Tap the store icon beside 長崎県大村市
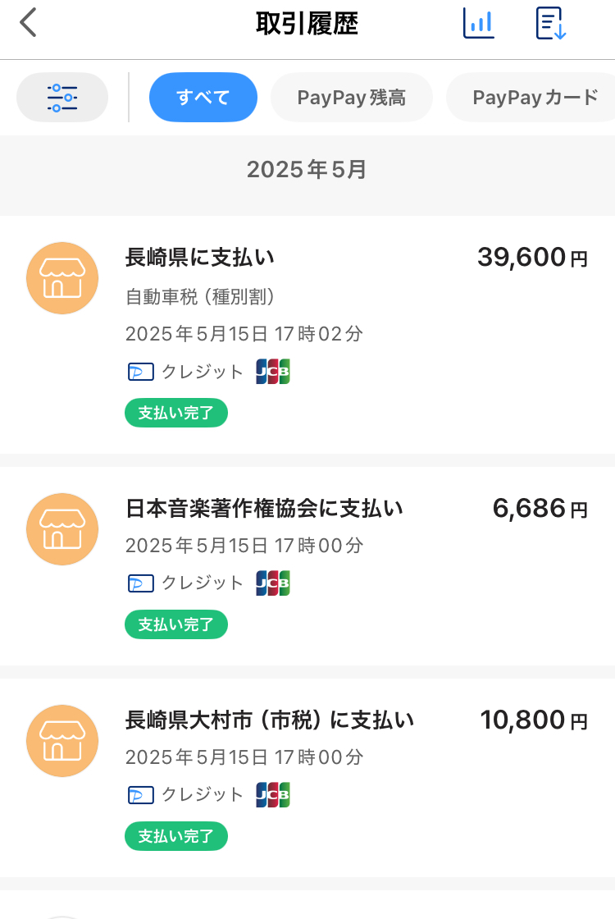Viewport: 615px width, 919px height. pyautogui.click(x=62, y=740)
